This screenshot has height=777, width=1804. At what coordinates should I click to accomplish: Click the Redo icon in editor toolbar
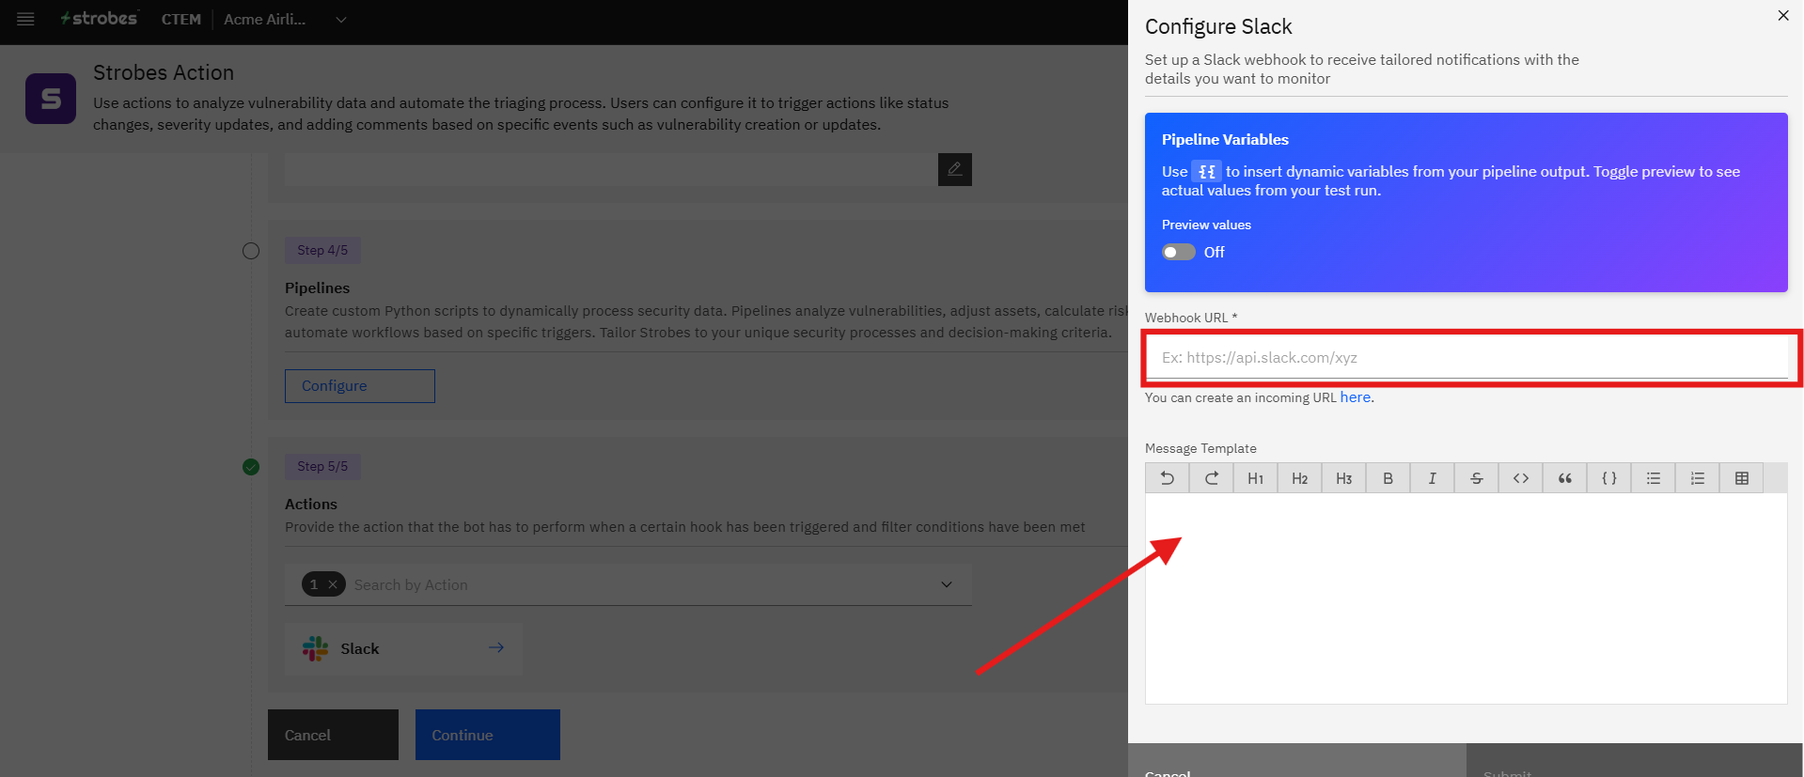point(1212,478)
